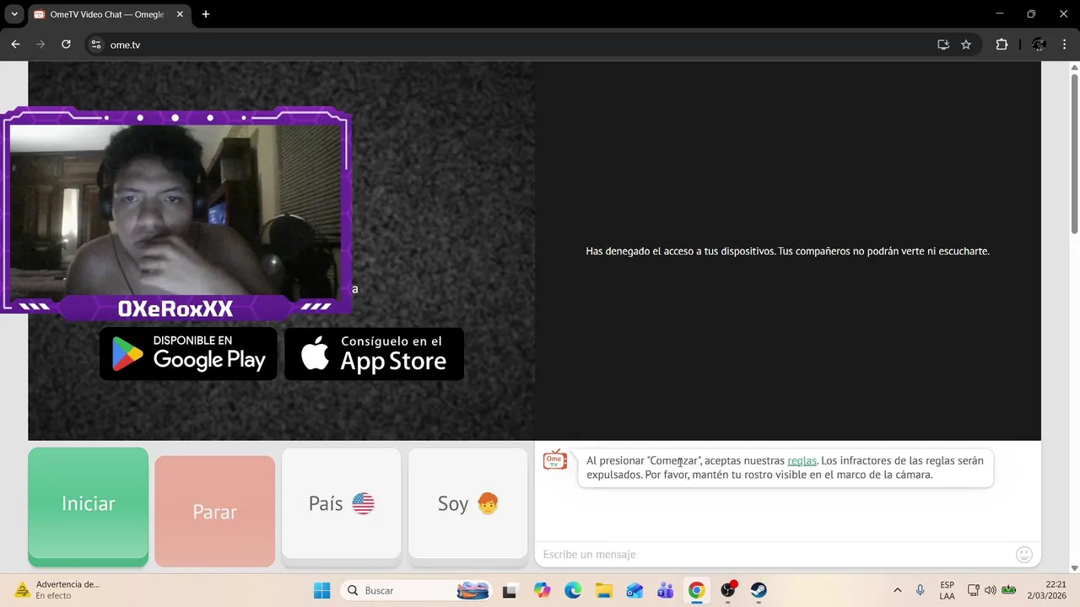Close the OmeTV Video Chat tab
Viewport: 1080px width, 607px height.
[180, 14]
